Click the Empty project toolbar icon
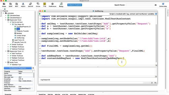The width and height of the screenshot is (169, 95). click(4, 4)
